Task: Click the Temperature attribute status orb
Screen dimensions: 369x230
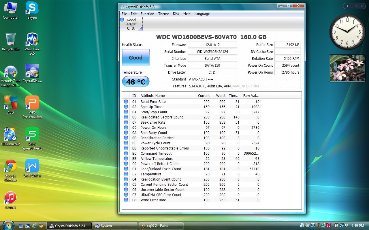Action: [x=126, y=174]
